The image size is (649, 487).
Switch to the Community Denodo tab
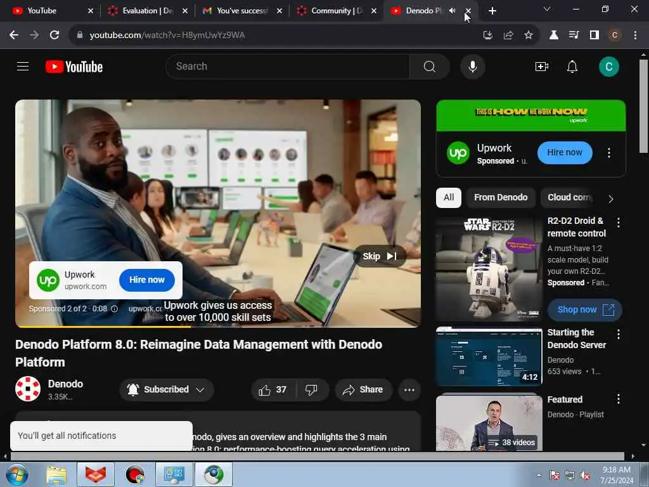tap(336, 11)
